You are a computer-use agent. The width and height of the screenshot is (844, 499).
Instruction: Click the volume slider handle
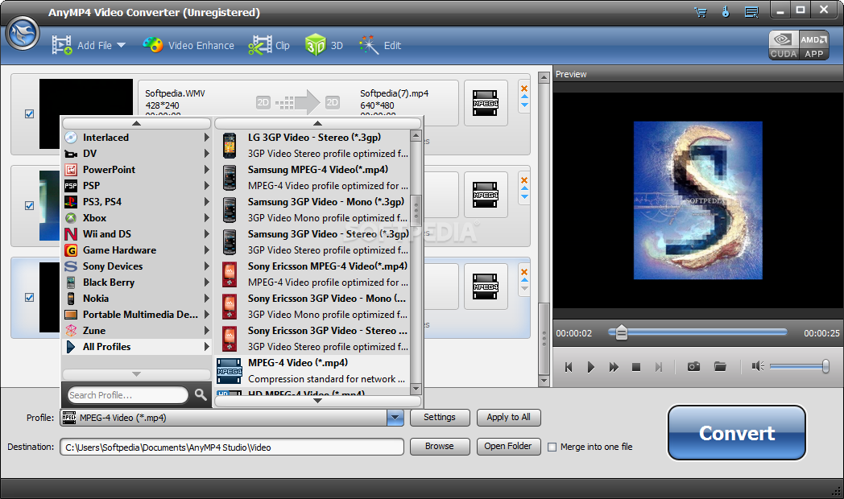[825, 367]
